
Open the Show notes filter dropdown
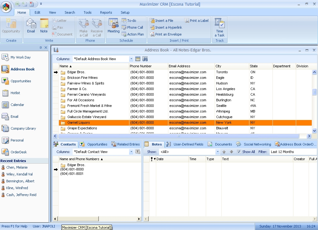pos(218,152)
